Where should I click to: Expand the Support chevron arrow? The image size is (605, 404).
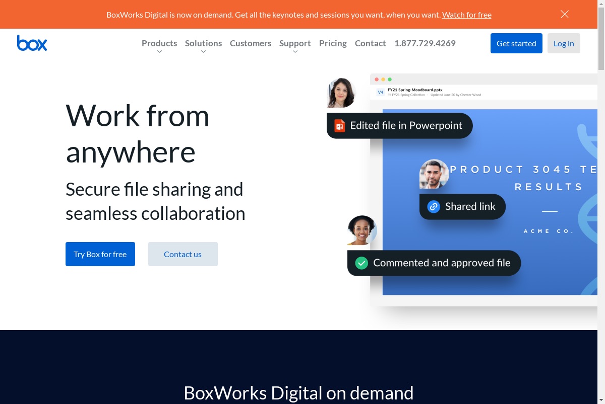[x=295, y=51]
